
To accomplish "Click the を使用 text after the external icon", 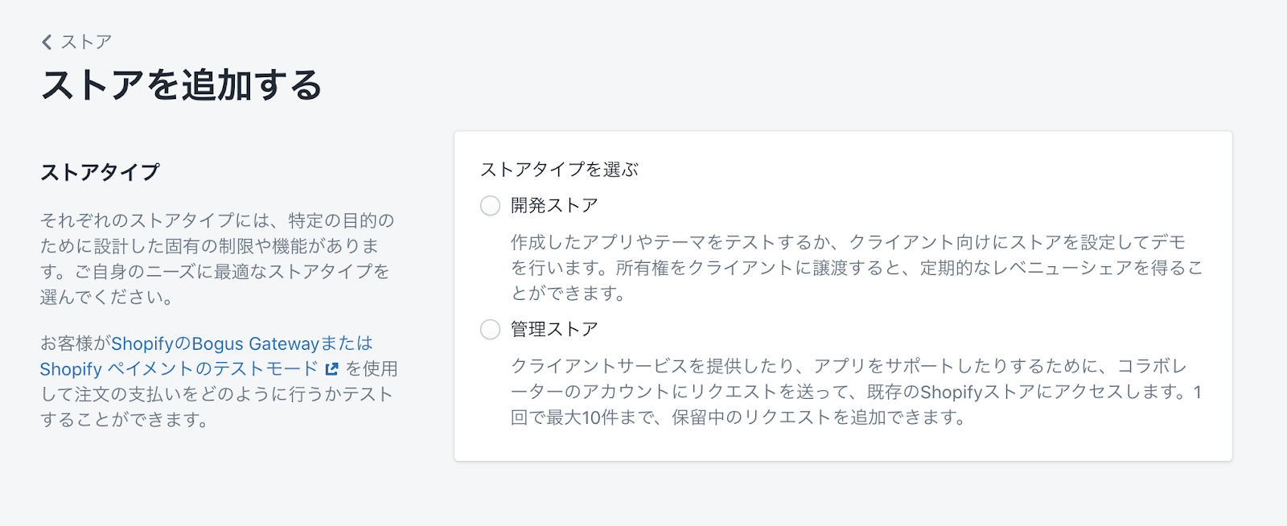I will 372,369.
